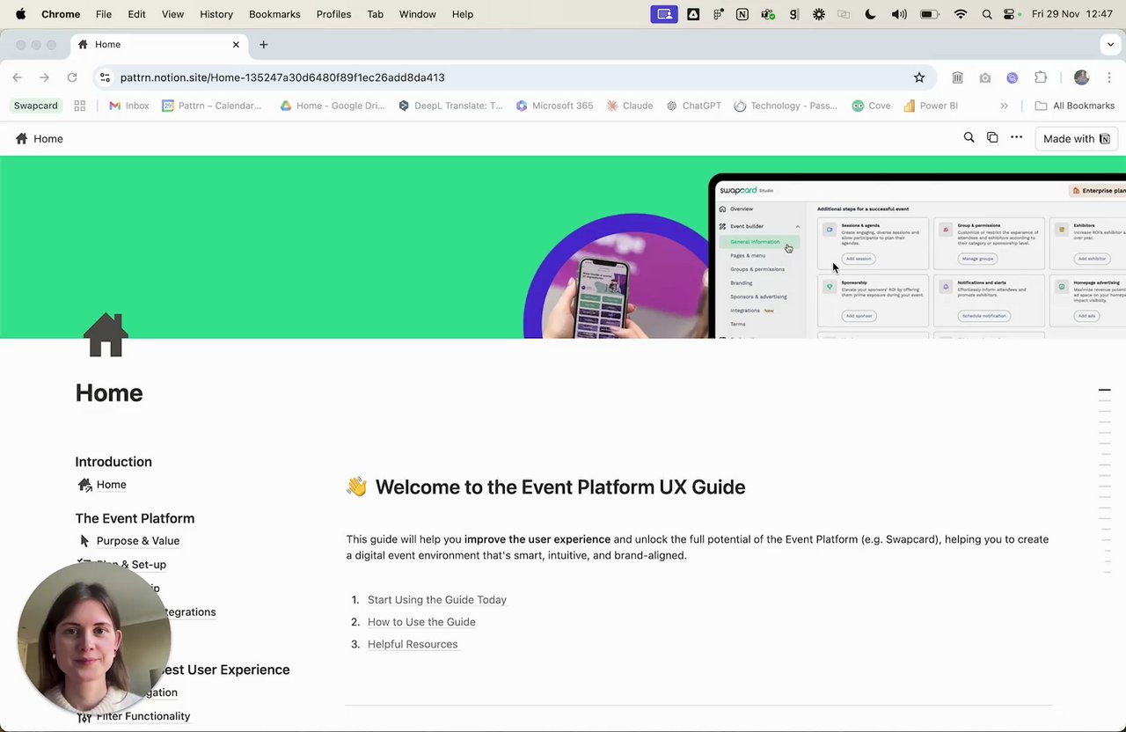This screenshot has height=732, width=1126.
Task: Click the presenter webcam bubble
Action: coord(94,638)
